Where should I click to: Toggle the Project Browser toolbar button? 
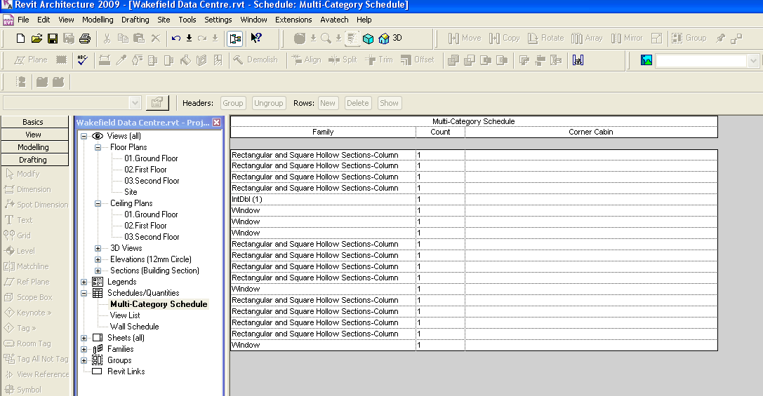tap(235, 38)
